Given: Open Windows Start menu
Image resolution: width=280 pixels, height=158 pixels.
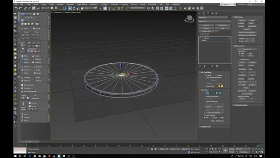Looking at the screenshot, I should 15,156.
